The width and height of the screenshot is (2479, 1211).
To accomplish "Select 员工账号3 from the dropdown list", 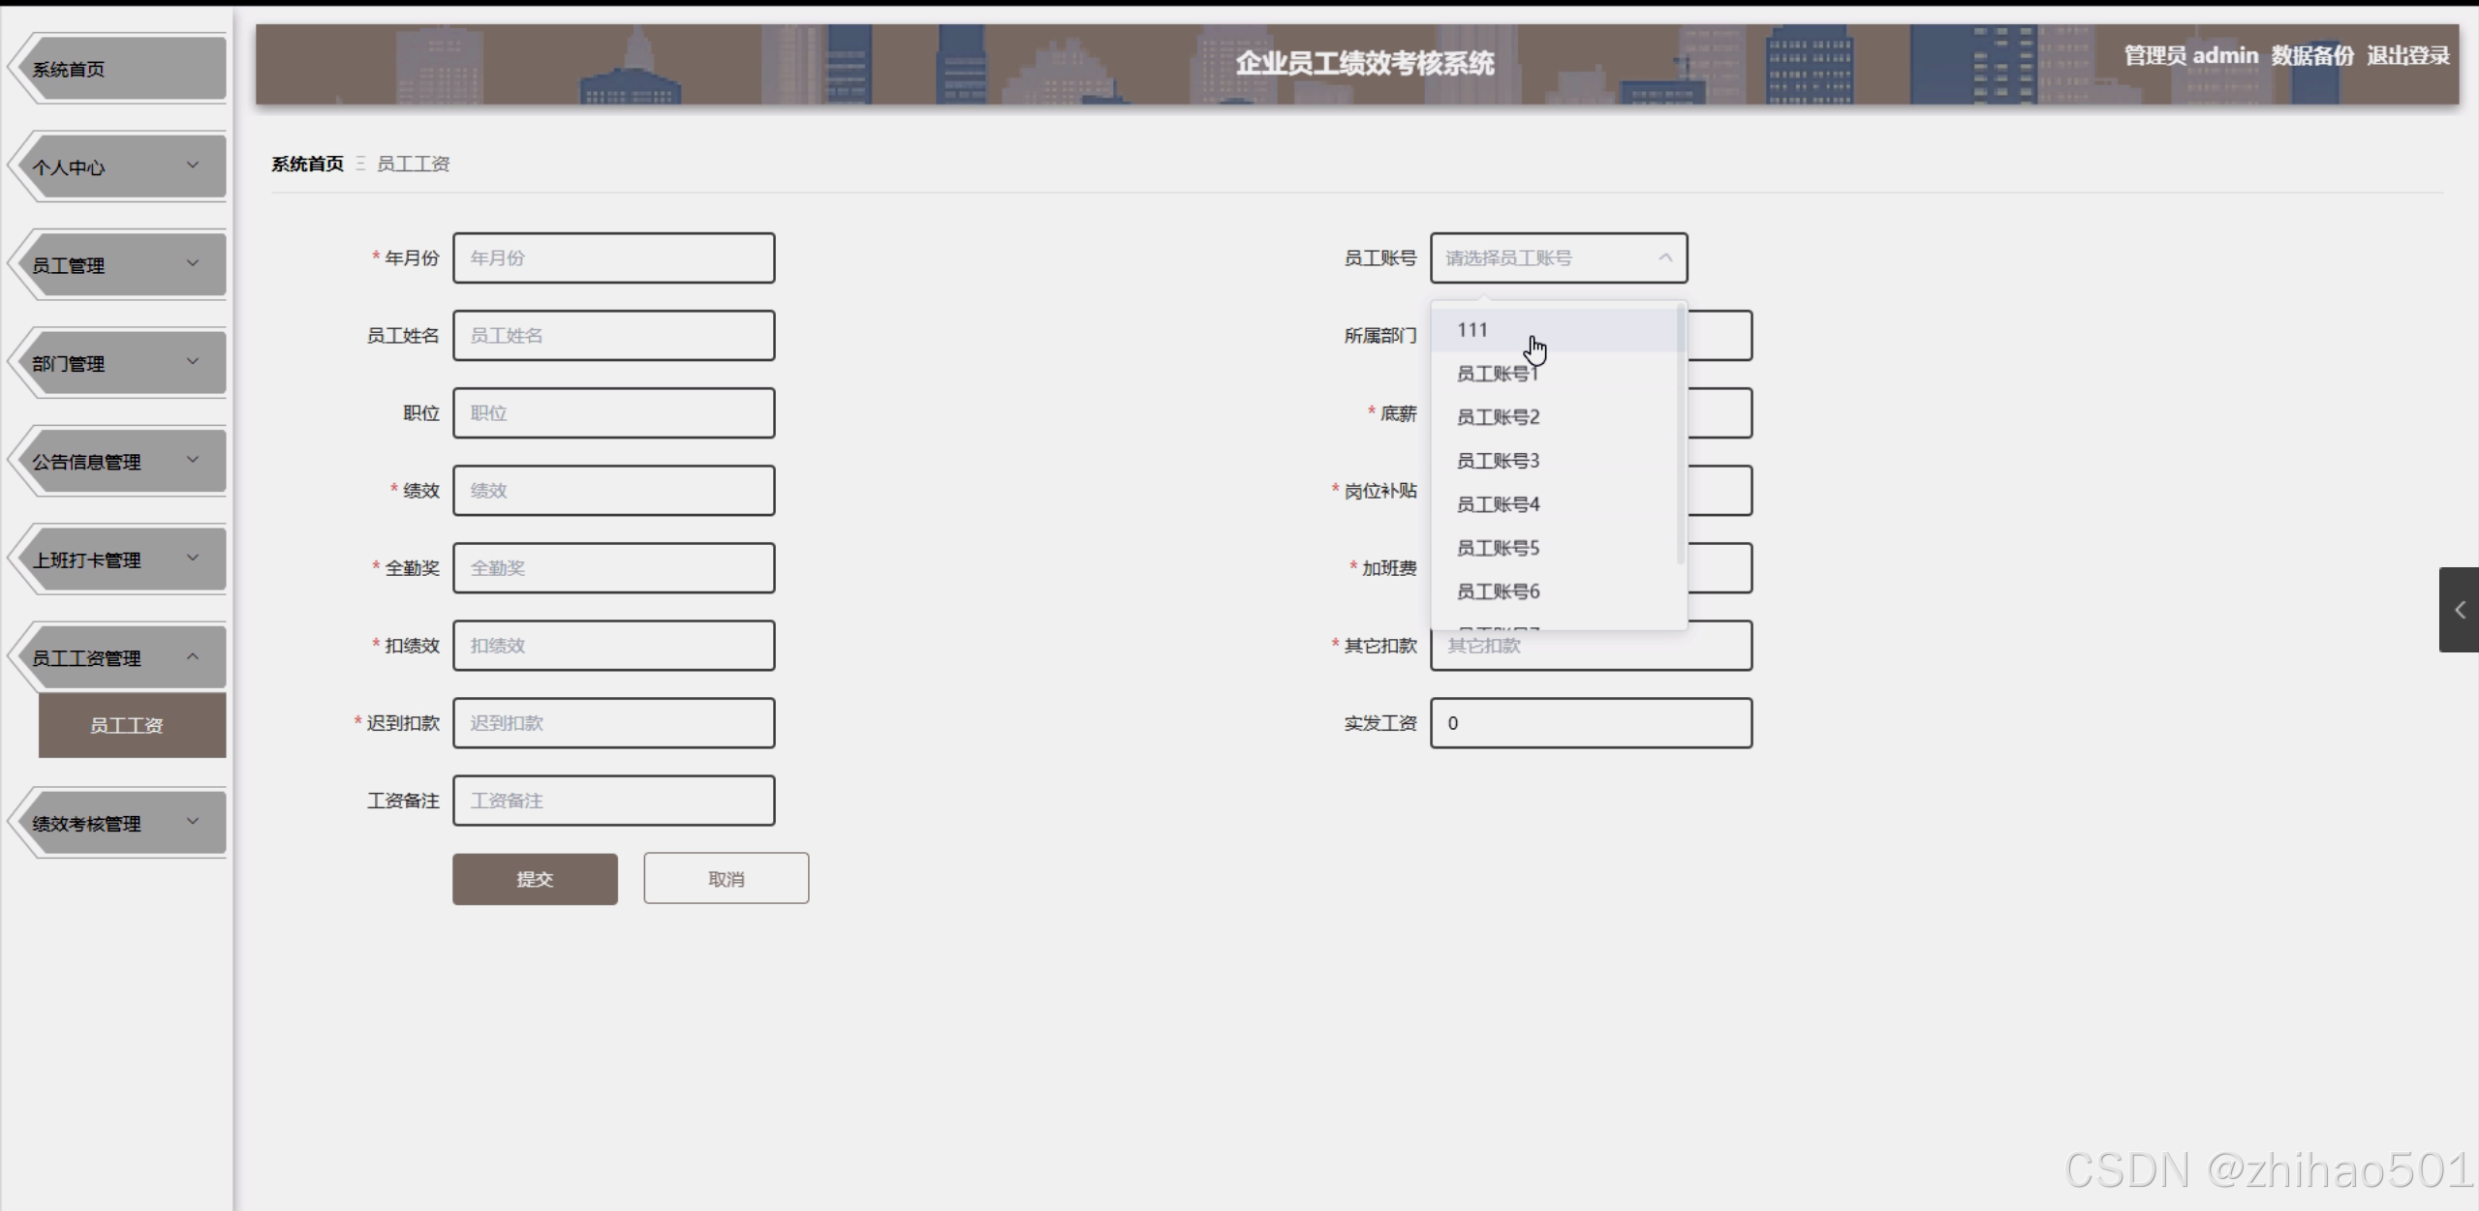I will pos(1498,460).
